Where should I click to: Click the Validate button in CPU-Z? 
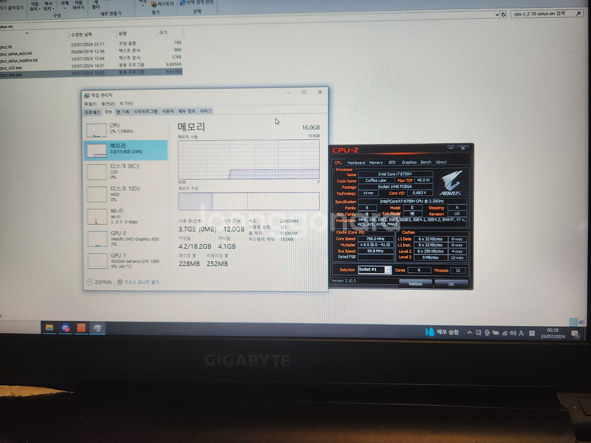[415, 284]
